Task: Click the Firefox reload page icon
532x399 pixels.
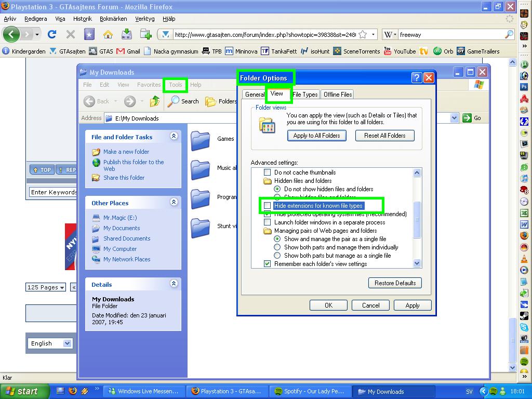Action: coord(51,34)
